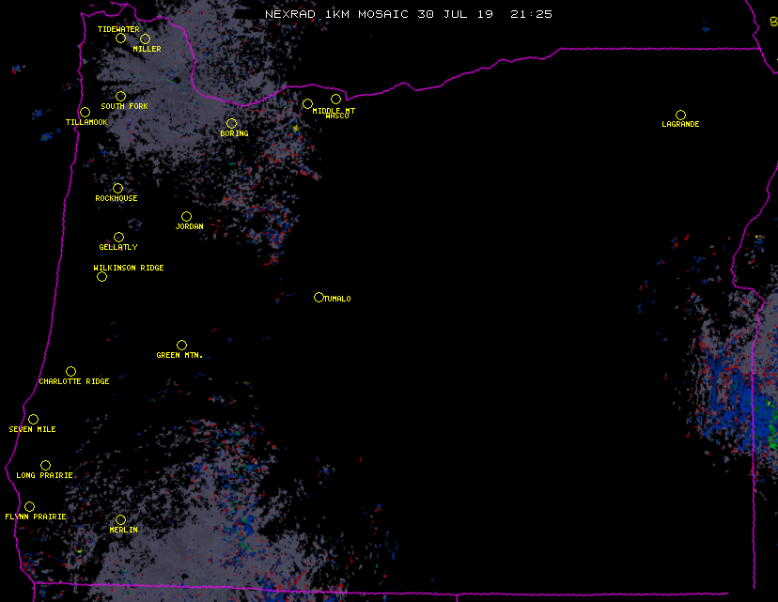
Task: Click the WASCO text label
Action: click(336, 116)
